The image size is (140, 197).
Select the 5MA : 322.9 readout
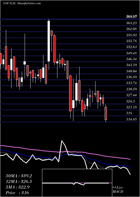(17, 187)
